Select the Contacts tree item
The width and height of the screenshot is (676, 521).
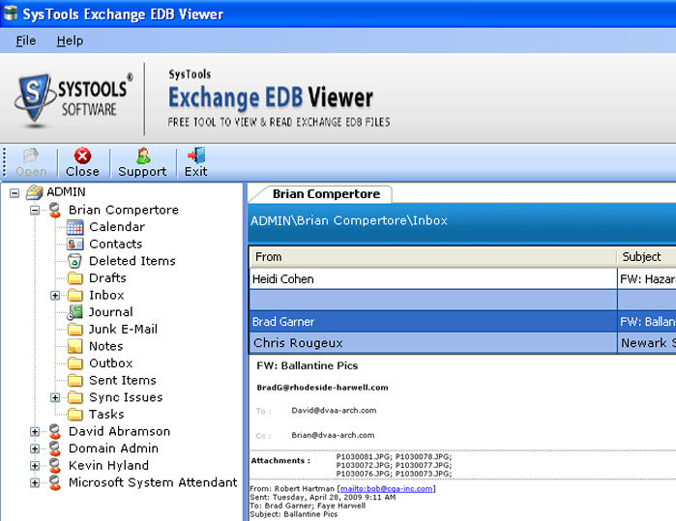(x=115, y=244)
